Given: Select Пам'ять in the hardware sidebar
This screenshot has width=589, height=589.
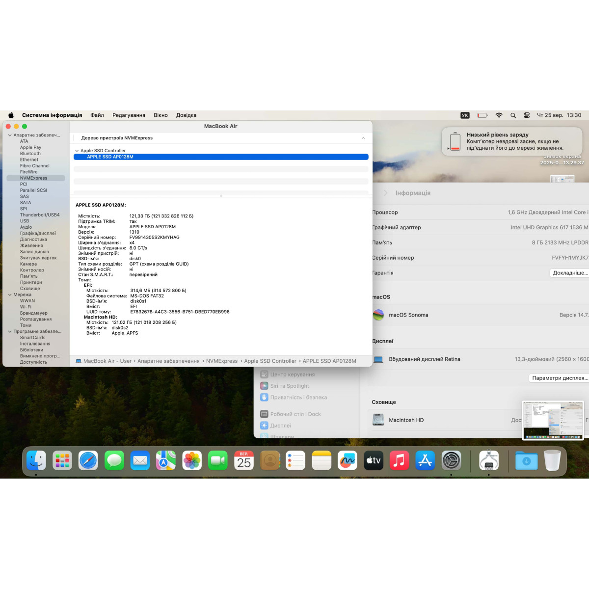Looking at the screenshot, I should 28,276.
